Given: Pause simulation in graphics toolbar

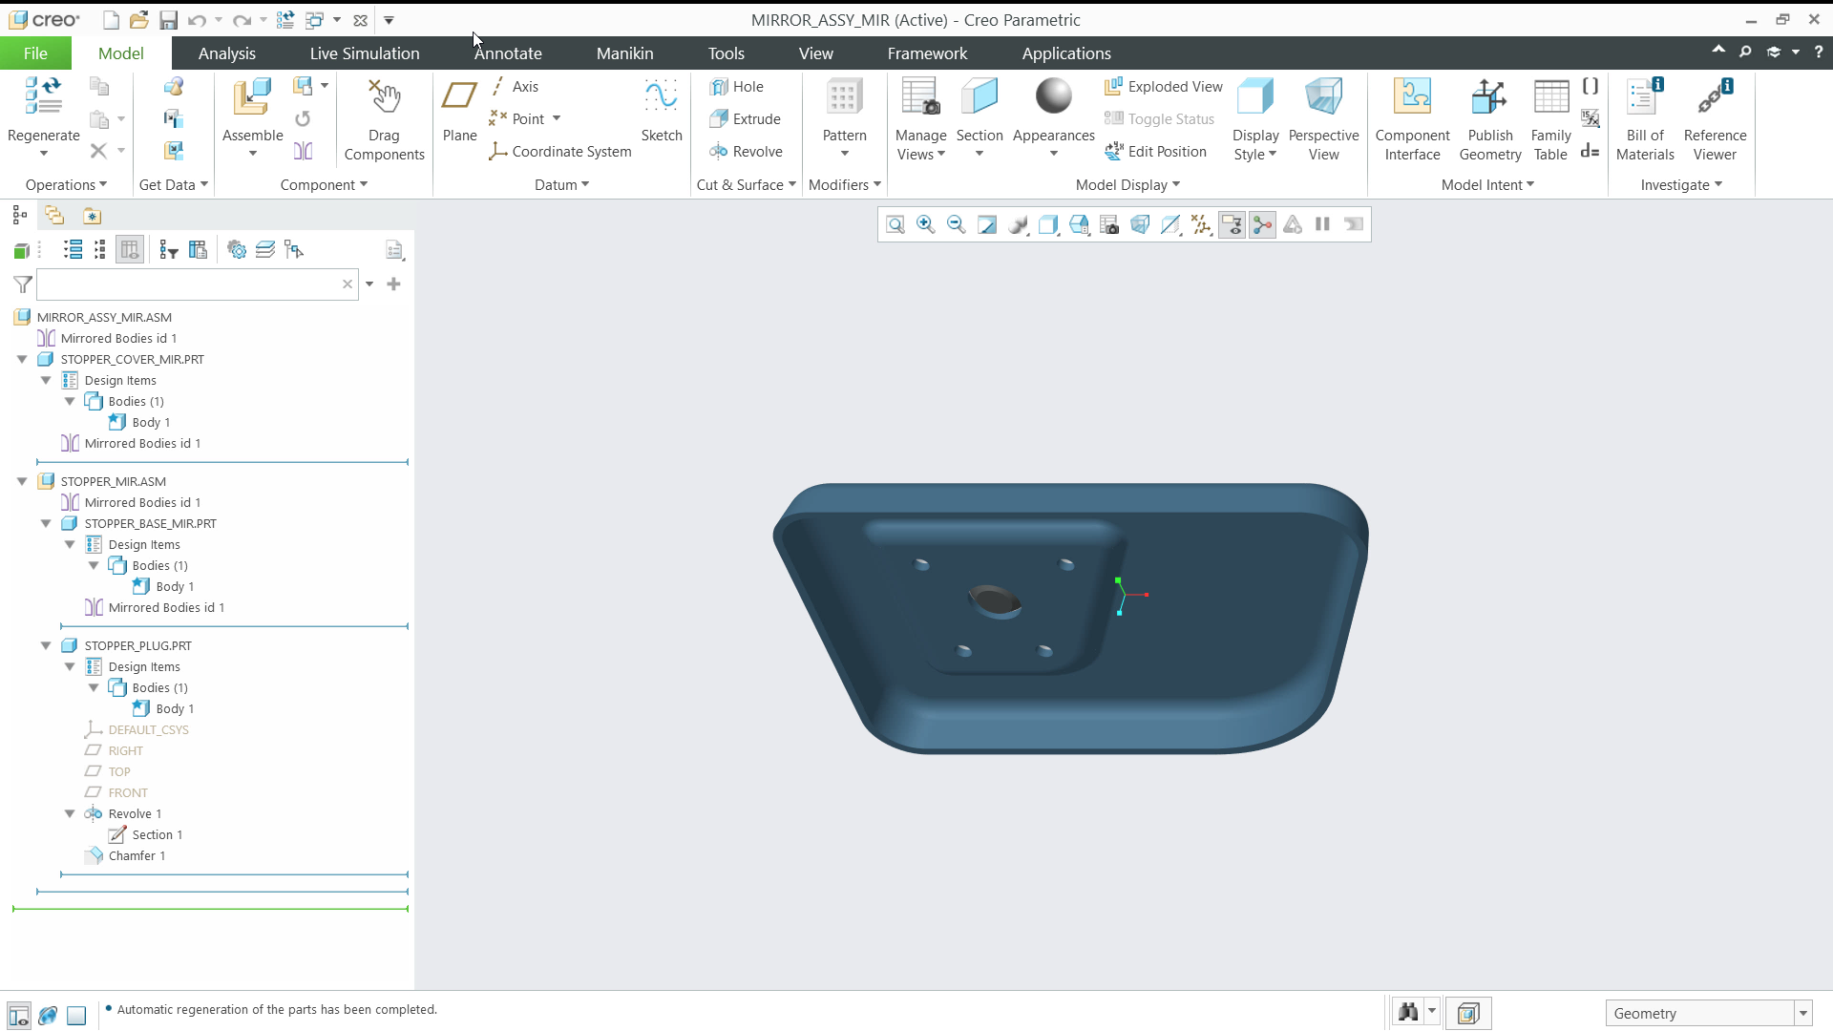Looking at the screenshot, I should coord(1322,224).
